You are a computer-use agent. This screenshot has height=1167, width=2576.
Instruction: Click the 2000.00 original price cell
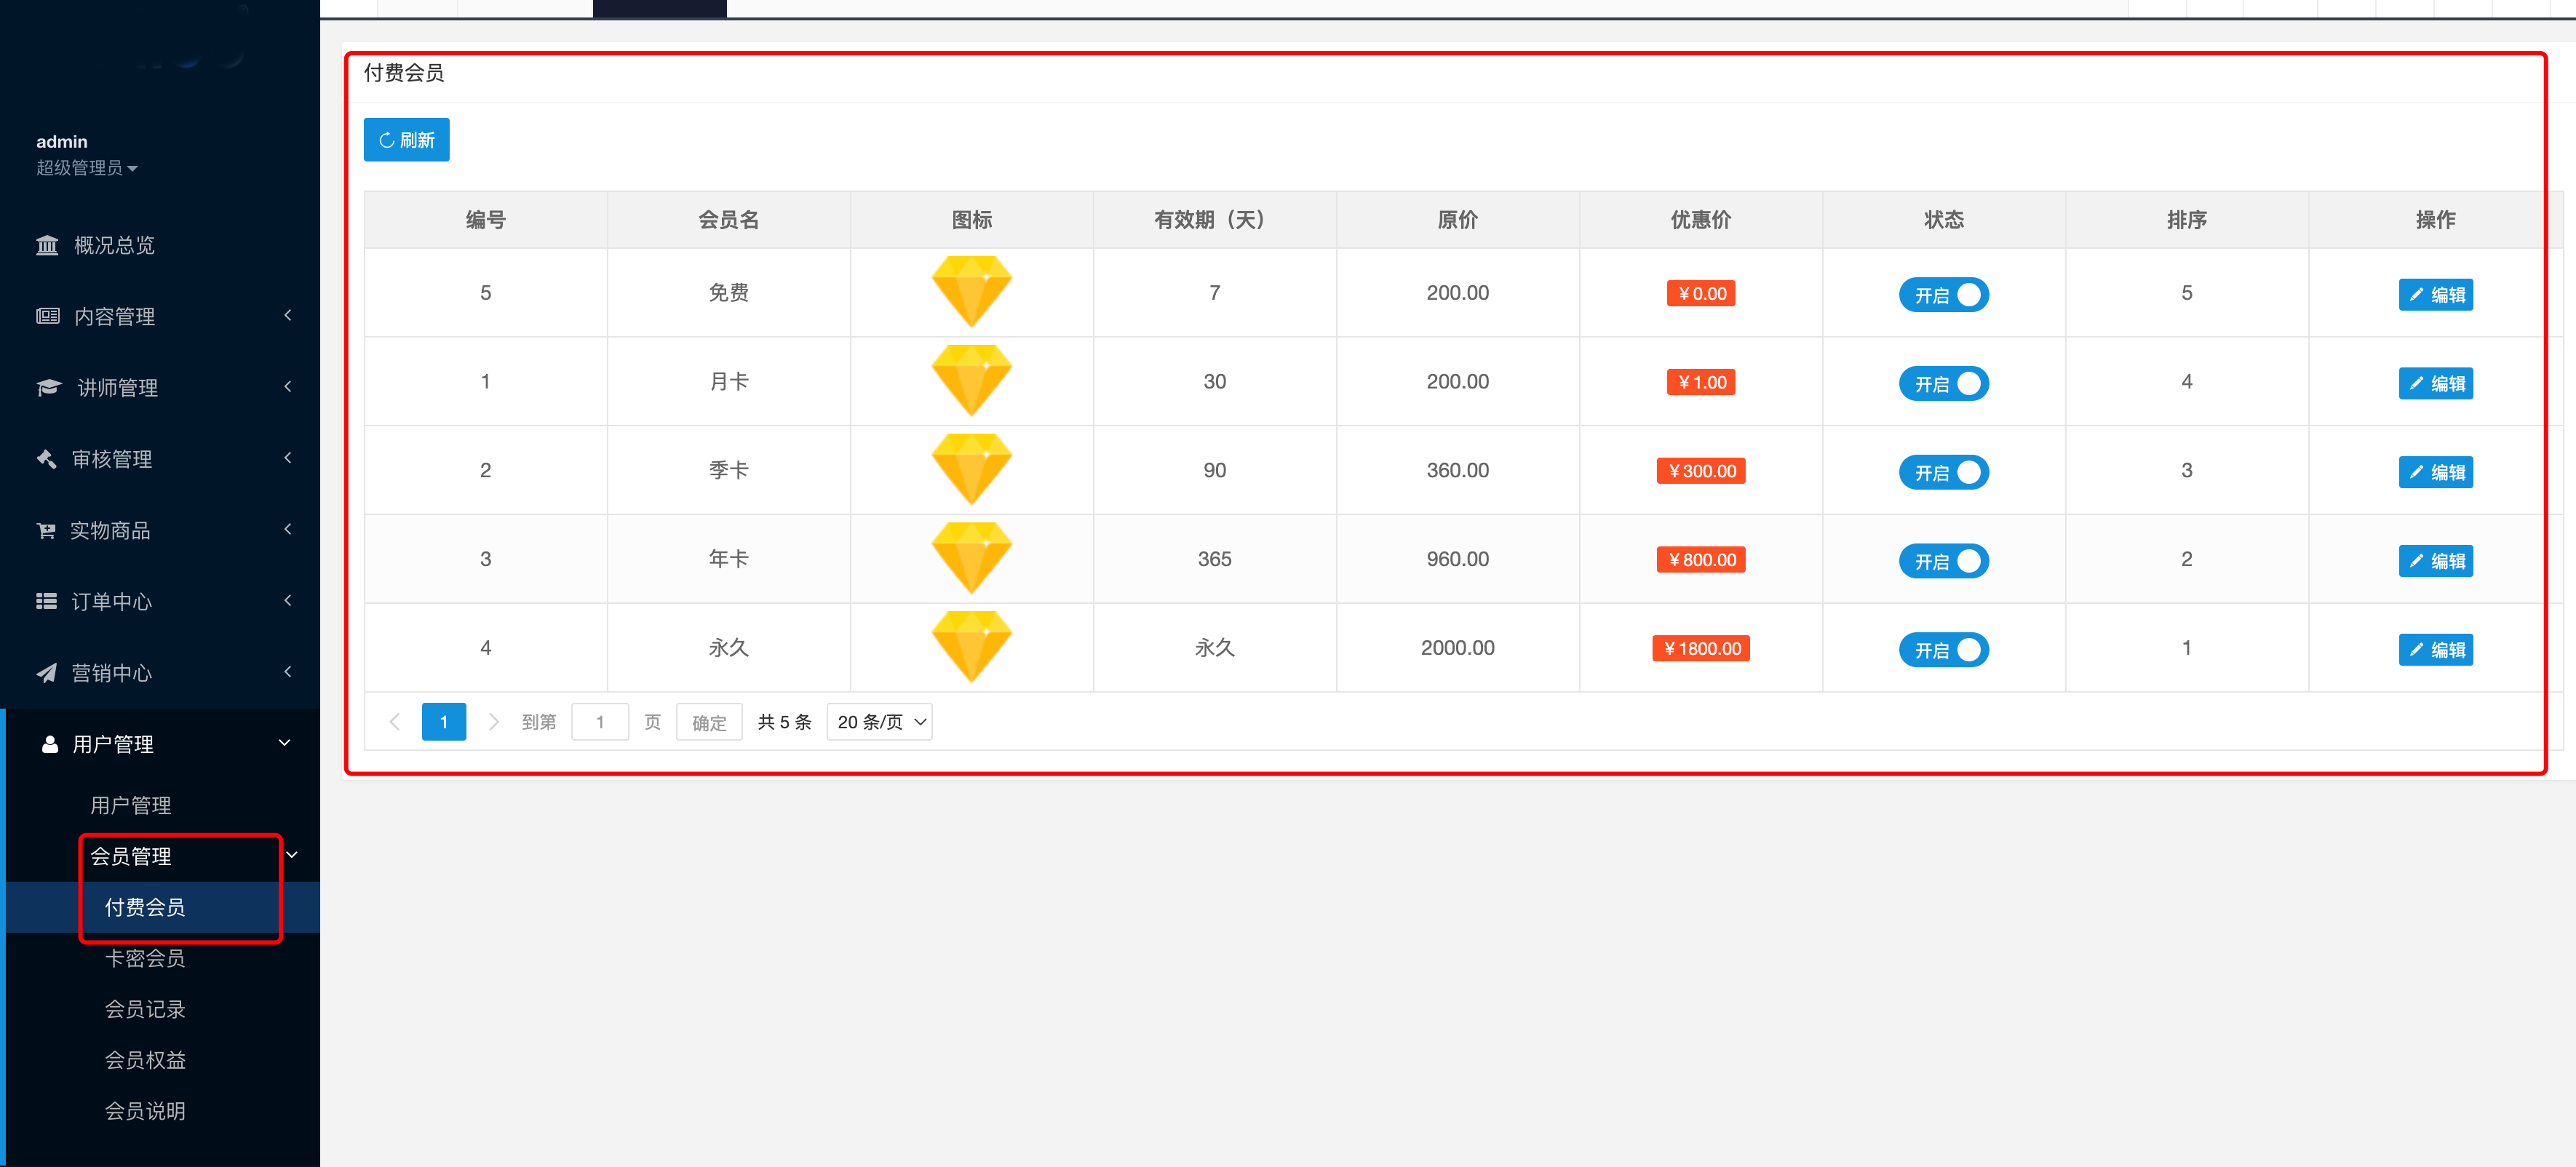pos(1457,647)
